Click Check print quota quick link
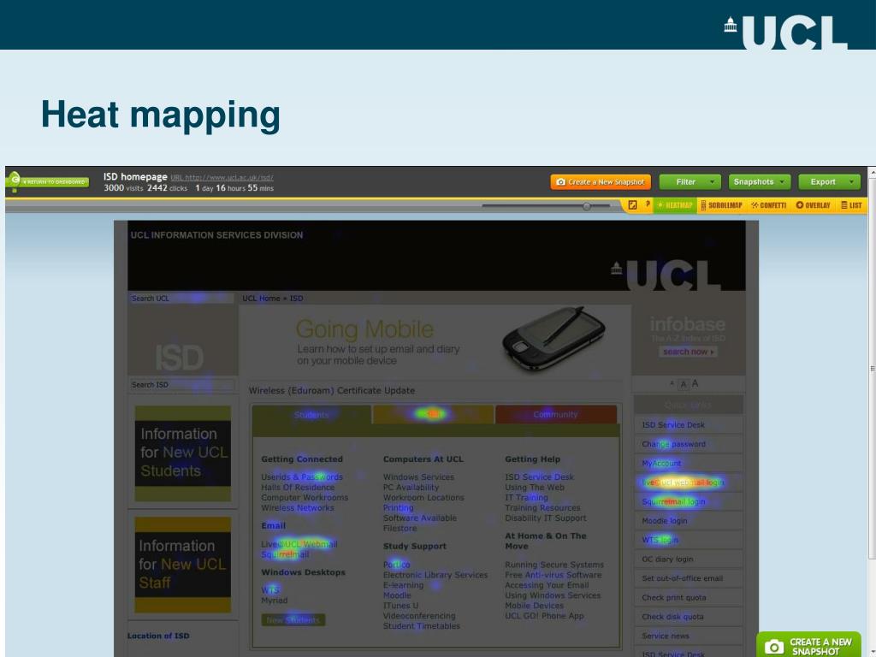 point(689,598)
